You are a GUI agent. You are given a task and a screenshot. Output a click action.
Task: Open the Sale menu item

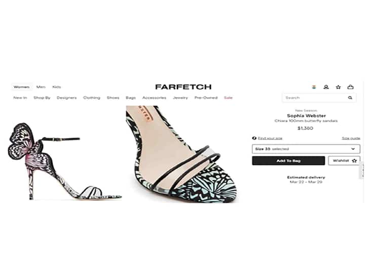click(x=228, y=97)
